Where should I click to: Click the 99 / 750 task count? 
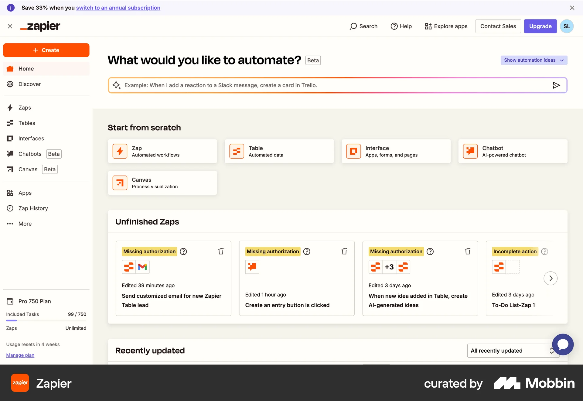pyautogui.click(x=77, y=314)
